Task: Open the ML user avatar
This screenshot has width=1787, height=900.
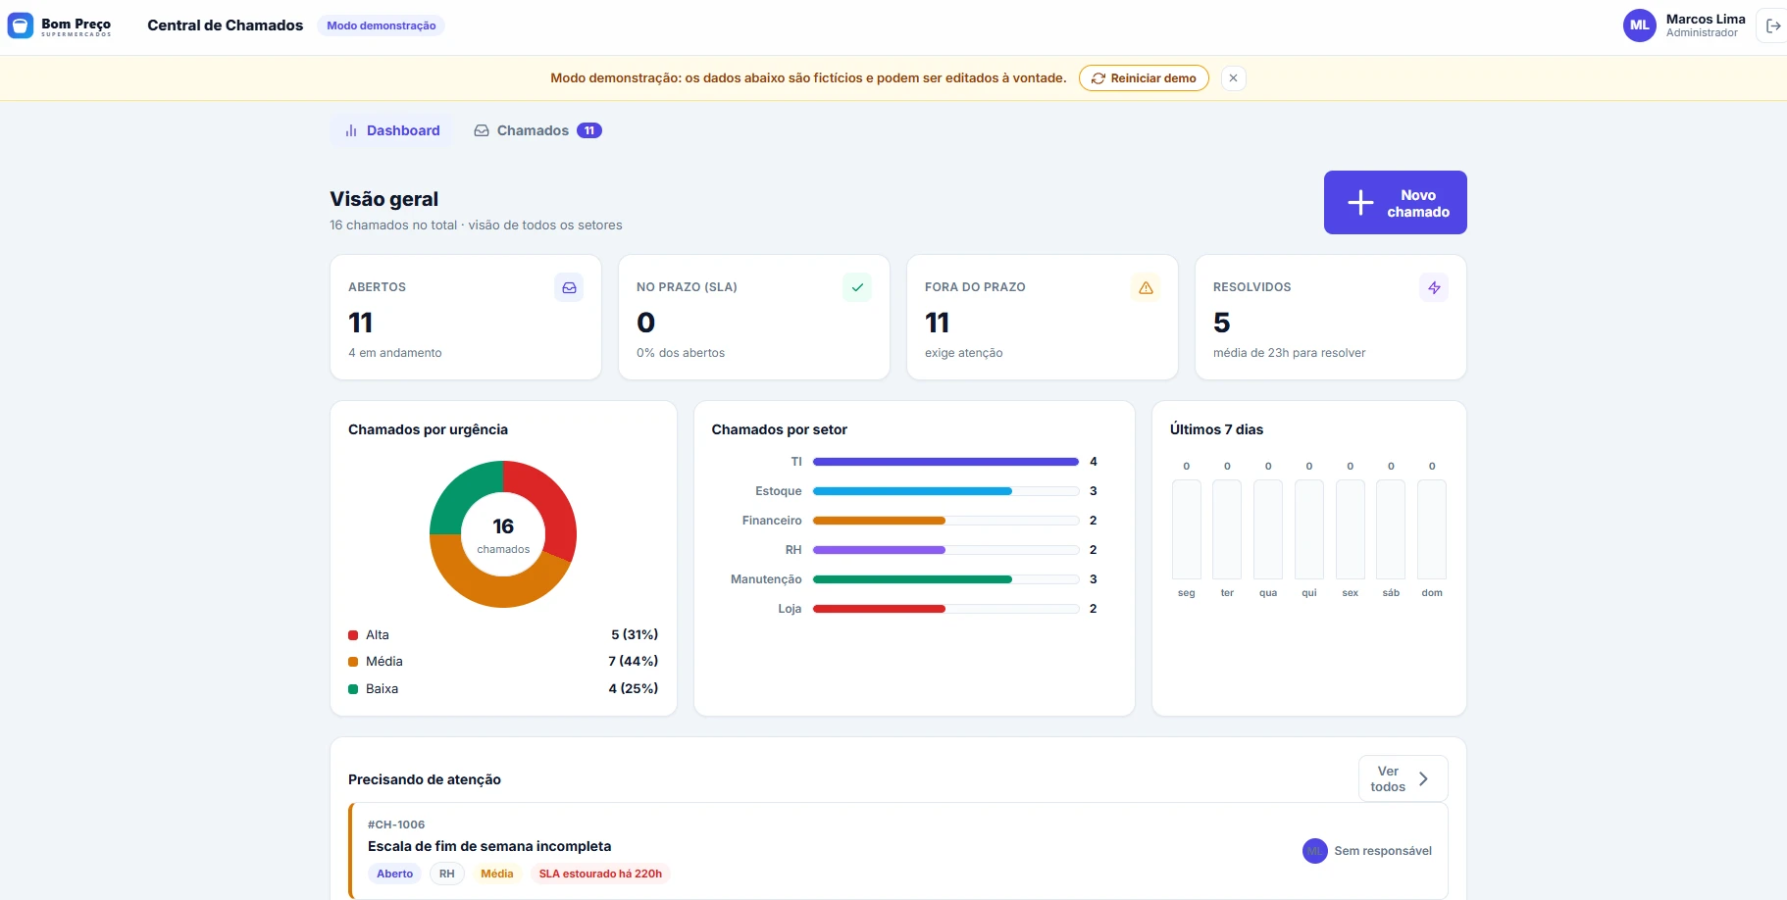Action: coord(1640,25)
